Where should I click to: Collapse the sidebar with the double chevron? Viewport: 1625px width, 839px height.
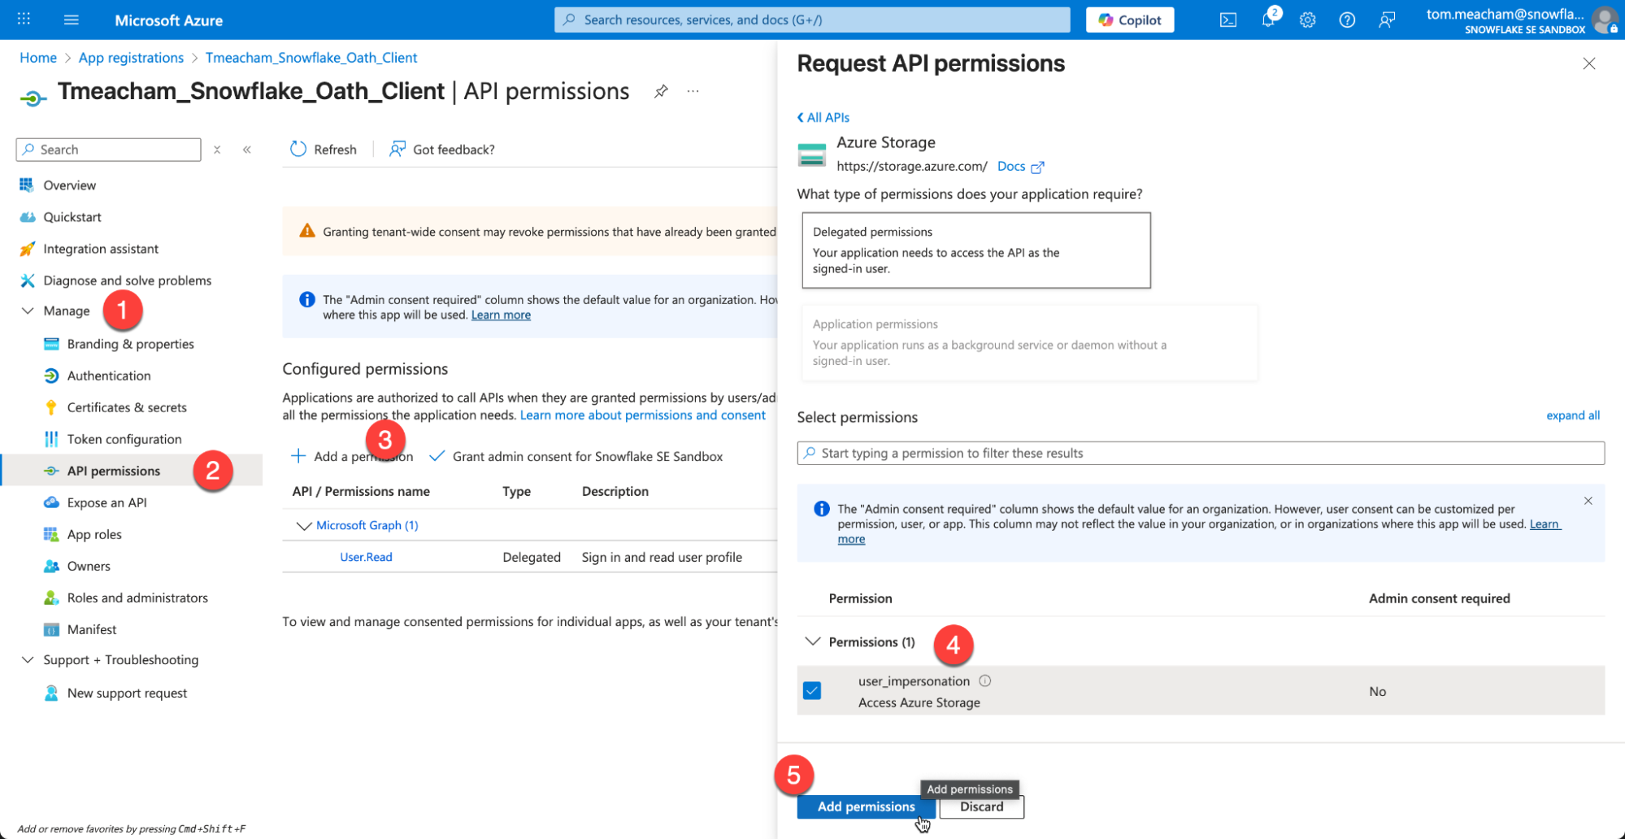tap(247, 150)
